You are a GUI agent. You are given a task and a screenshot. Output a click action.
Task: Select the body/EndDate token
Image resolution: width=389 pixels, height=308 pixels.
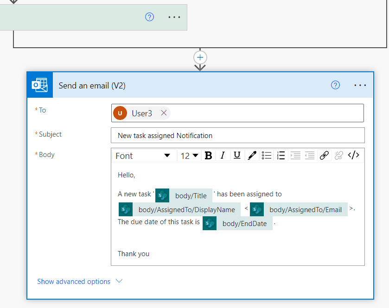coord(237,223)
